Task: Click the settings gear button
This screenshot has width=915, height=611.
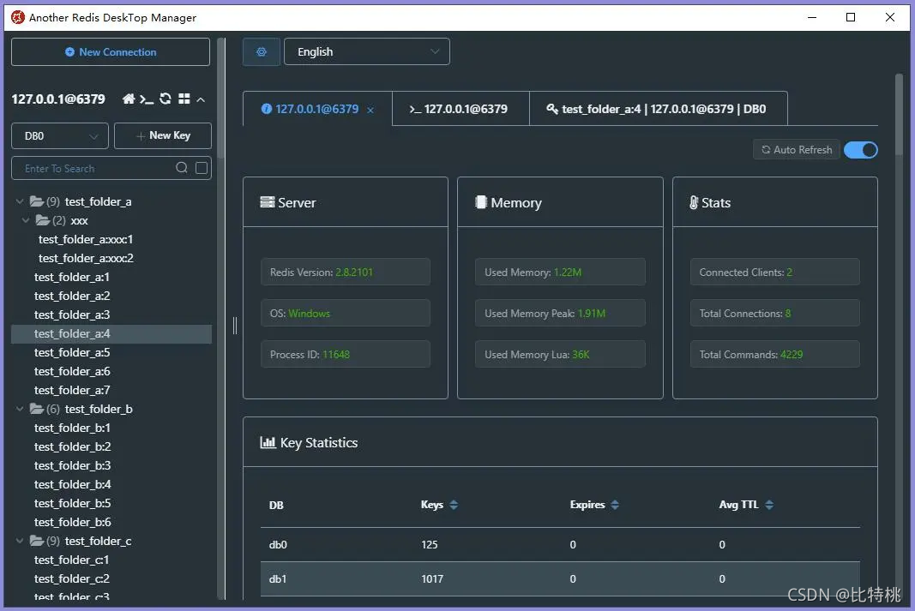Action: click(x=262, y=52)
